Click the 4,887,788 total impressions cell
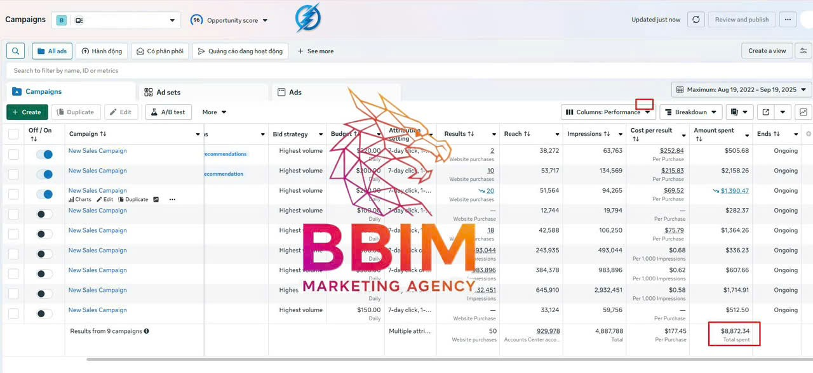Image resolution: width=813 pixels, height=373 pixels. tap(609, 331)
